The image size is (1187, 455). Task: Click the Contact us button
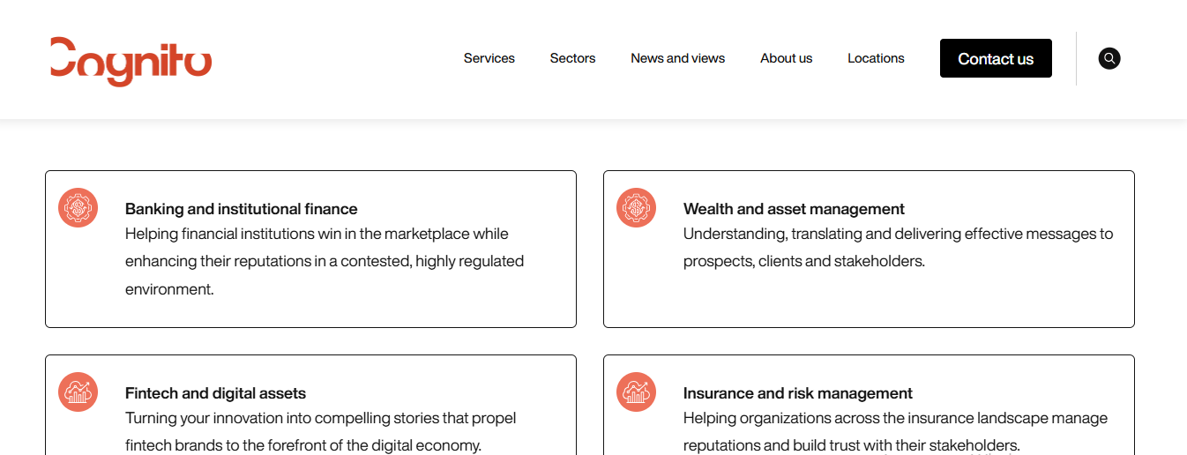[x=996, y=58]
